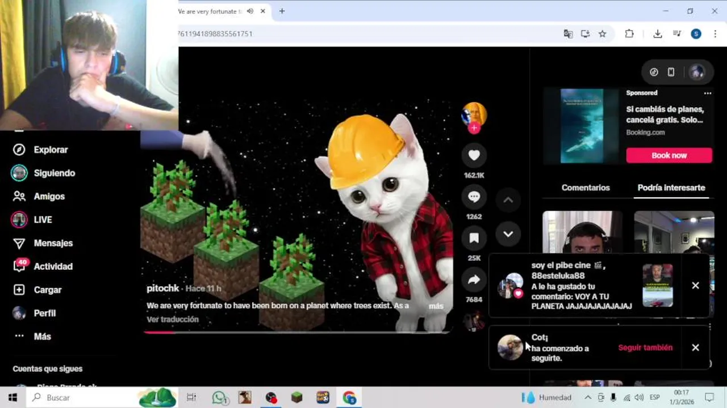This screenshot has height=408, width=727.
Task: Open a new Chrome tab
Action: tap(282, 11)
